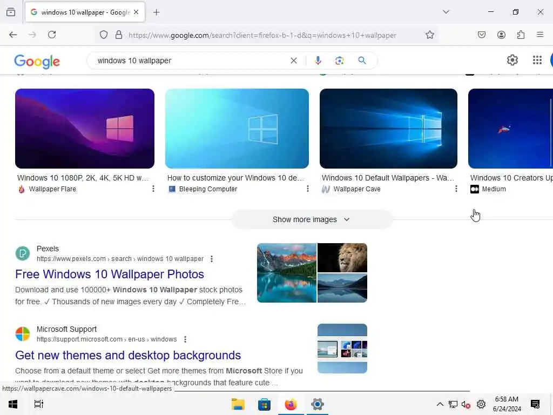
Task: Open the Medium Creators Update image thumbnail
Action: pos(510,129)
